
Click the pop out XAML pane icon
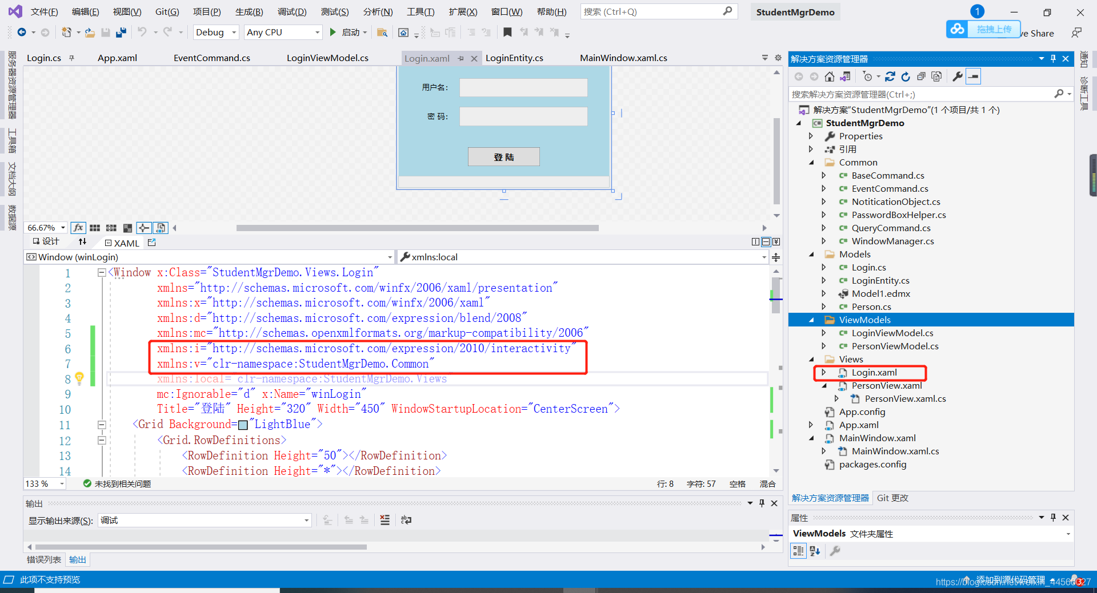click(x=151, y=243)
